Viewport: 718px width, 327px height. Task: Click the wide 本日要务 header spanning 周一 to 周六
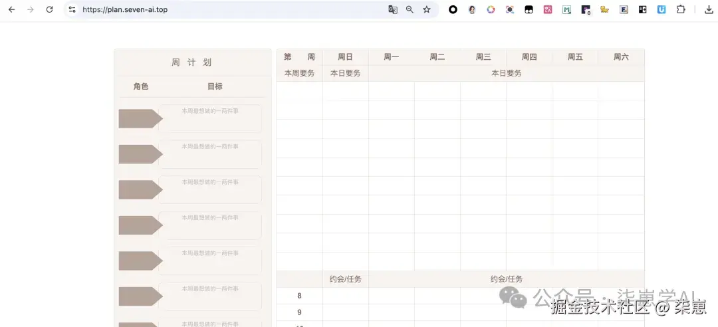(507, 73)
